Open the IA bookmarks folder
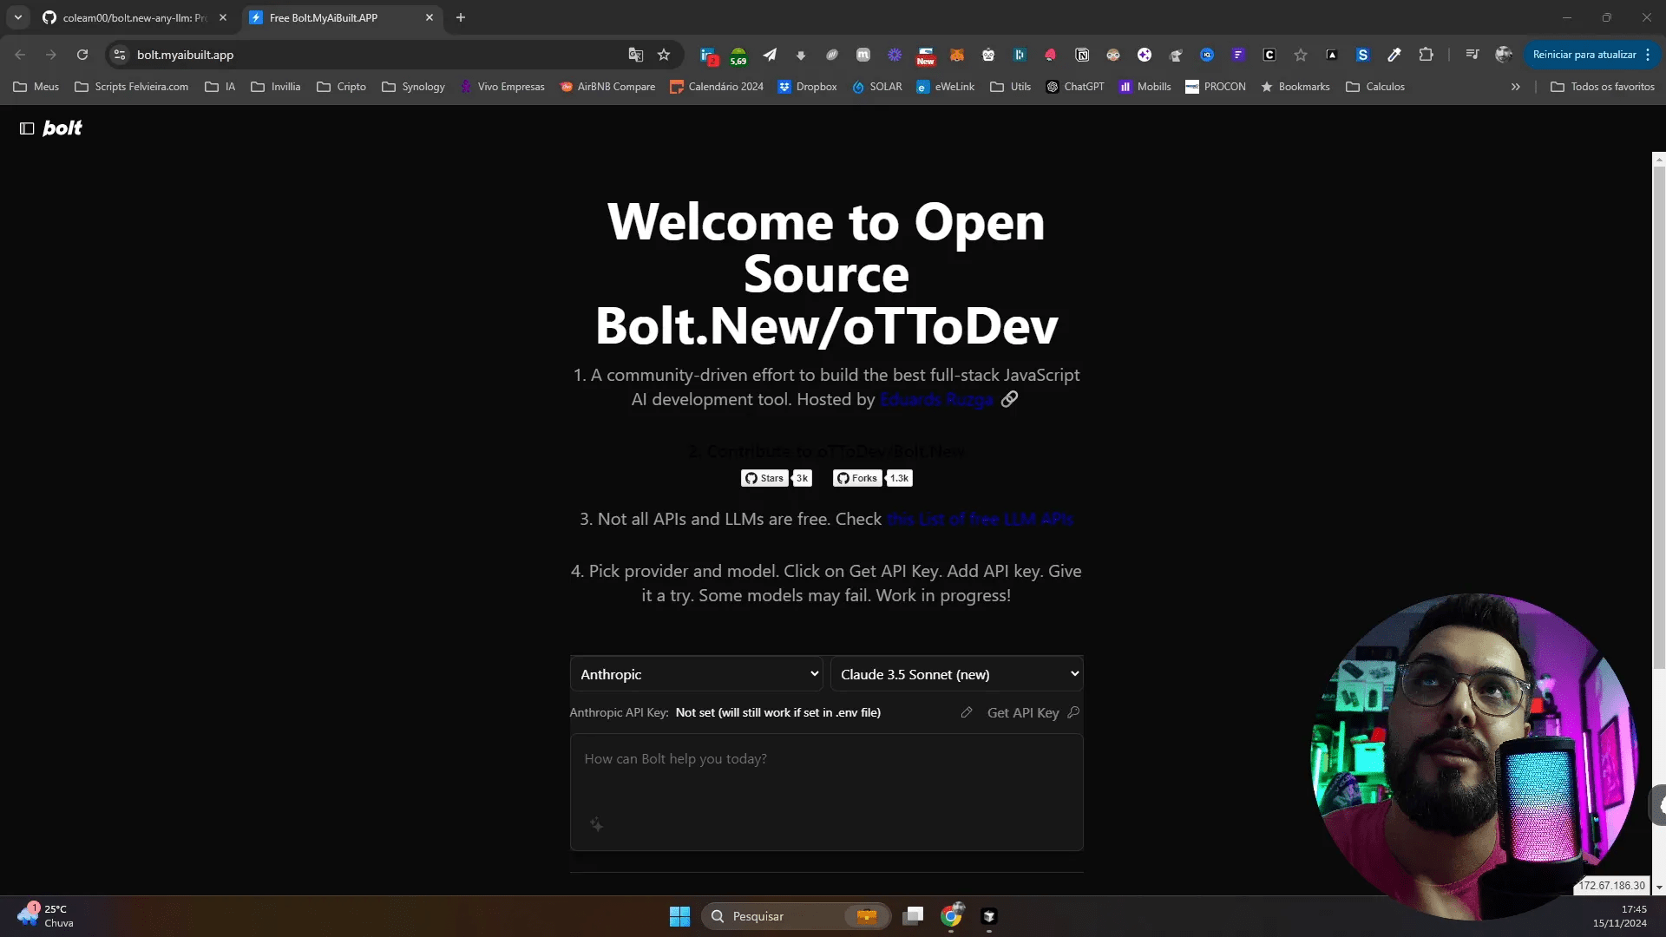 220,87
